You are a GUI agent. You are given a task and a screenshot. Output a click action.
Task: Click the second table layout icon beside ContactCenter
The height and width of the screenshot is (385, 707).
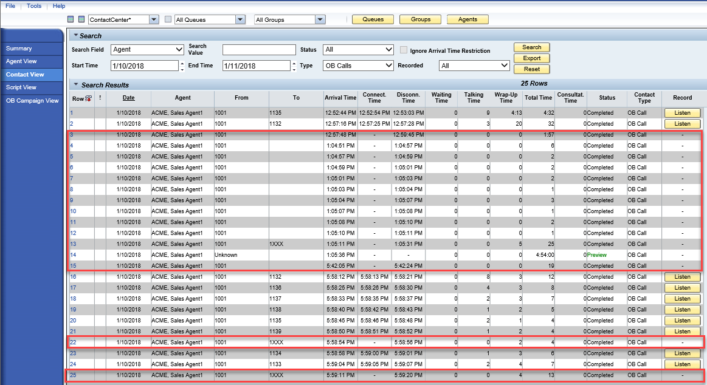81,19
